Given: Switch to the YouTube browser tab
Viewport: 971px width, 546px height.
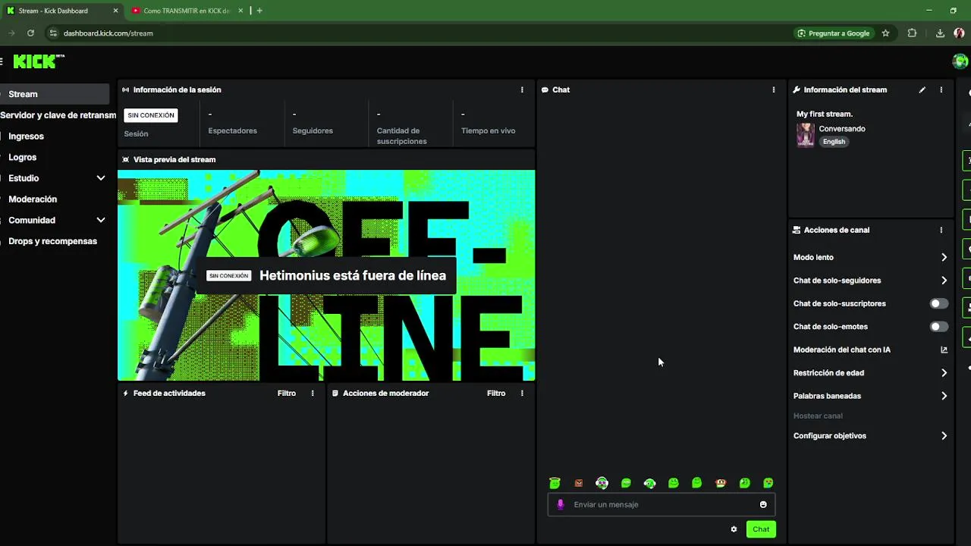Looking at the screenshot, I should coord(186,11).
